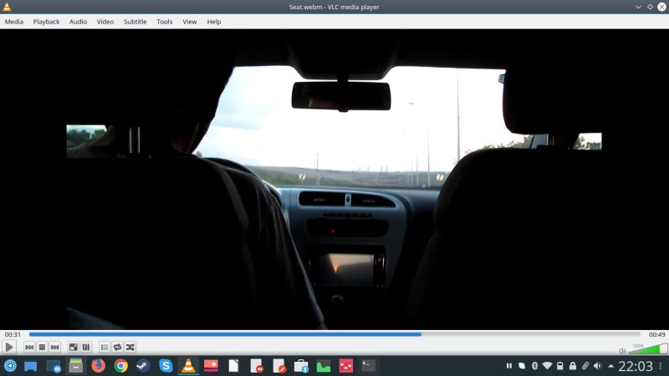Open Wi-Fi network tray menu
Viewport: 669px width, 376px height.
547,366
